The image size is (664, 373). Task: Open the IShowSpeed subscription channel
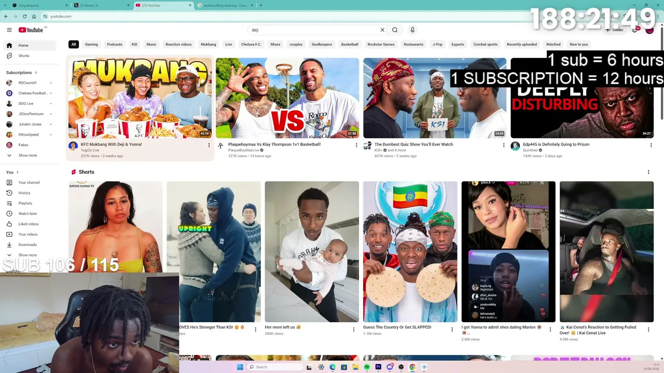(x=30, y=135)
